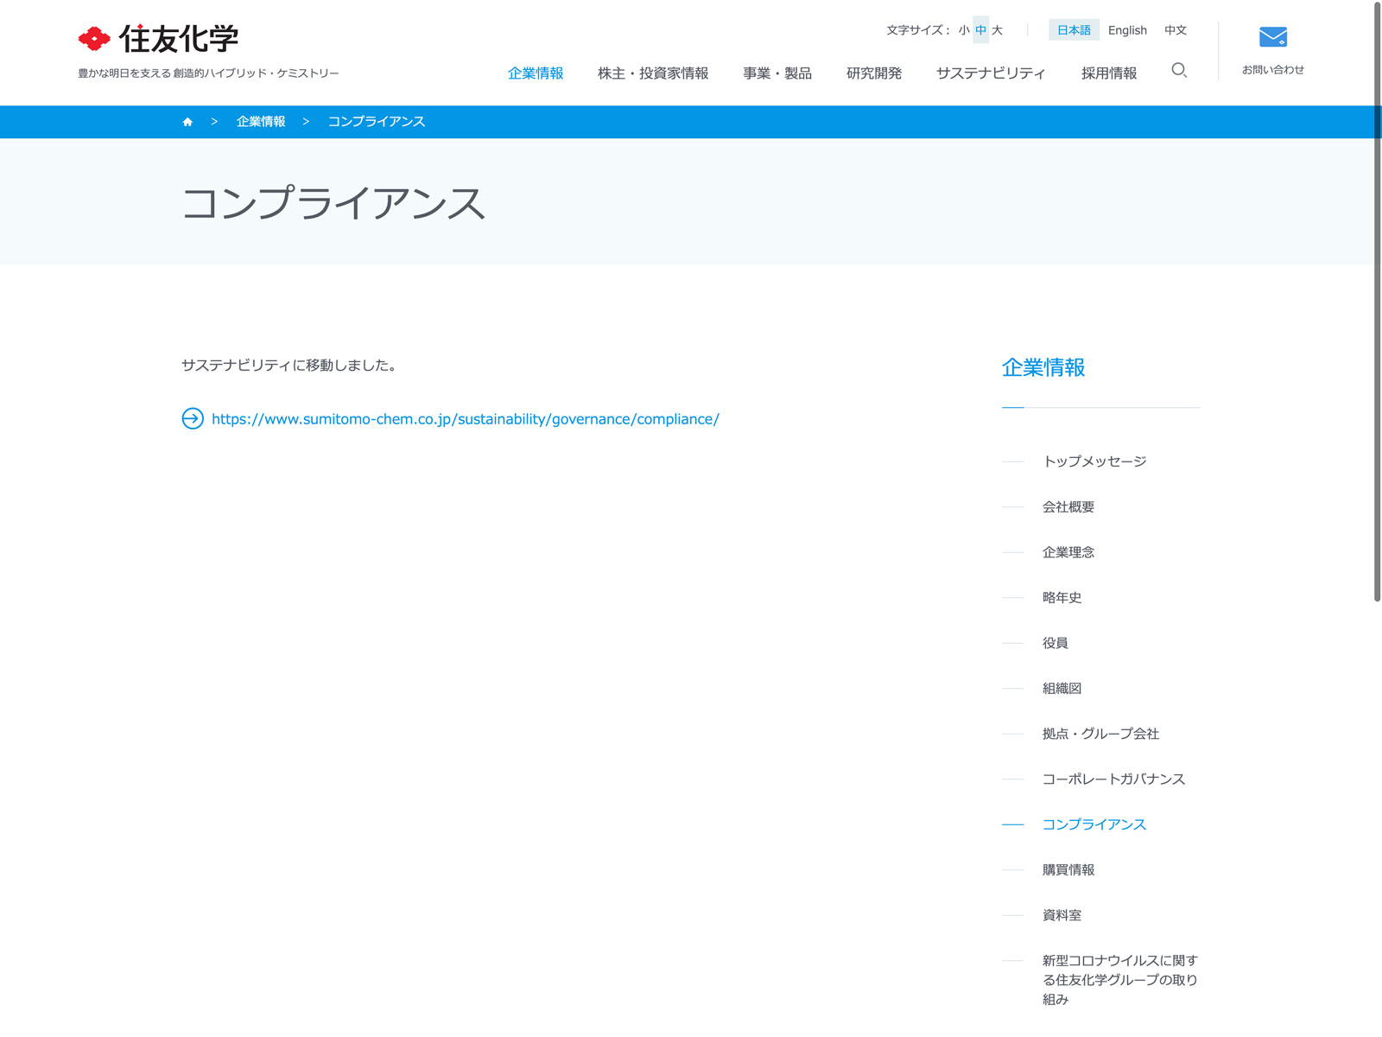1382x1037 pixels.
Task: Set text size to small (小)
Action: (x=963, y=30)
